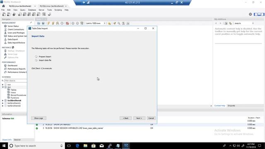
Task: Click the Server Status icon in Navigator
Action: click(5, 26)
